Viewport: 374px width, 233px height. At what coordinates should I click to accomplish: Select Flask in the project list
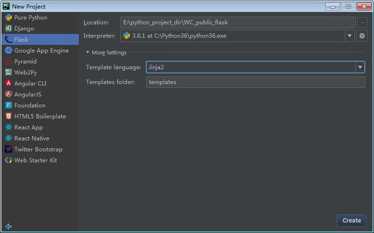coord(40,39)
